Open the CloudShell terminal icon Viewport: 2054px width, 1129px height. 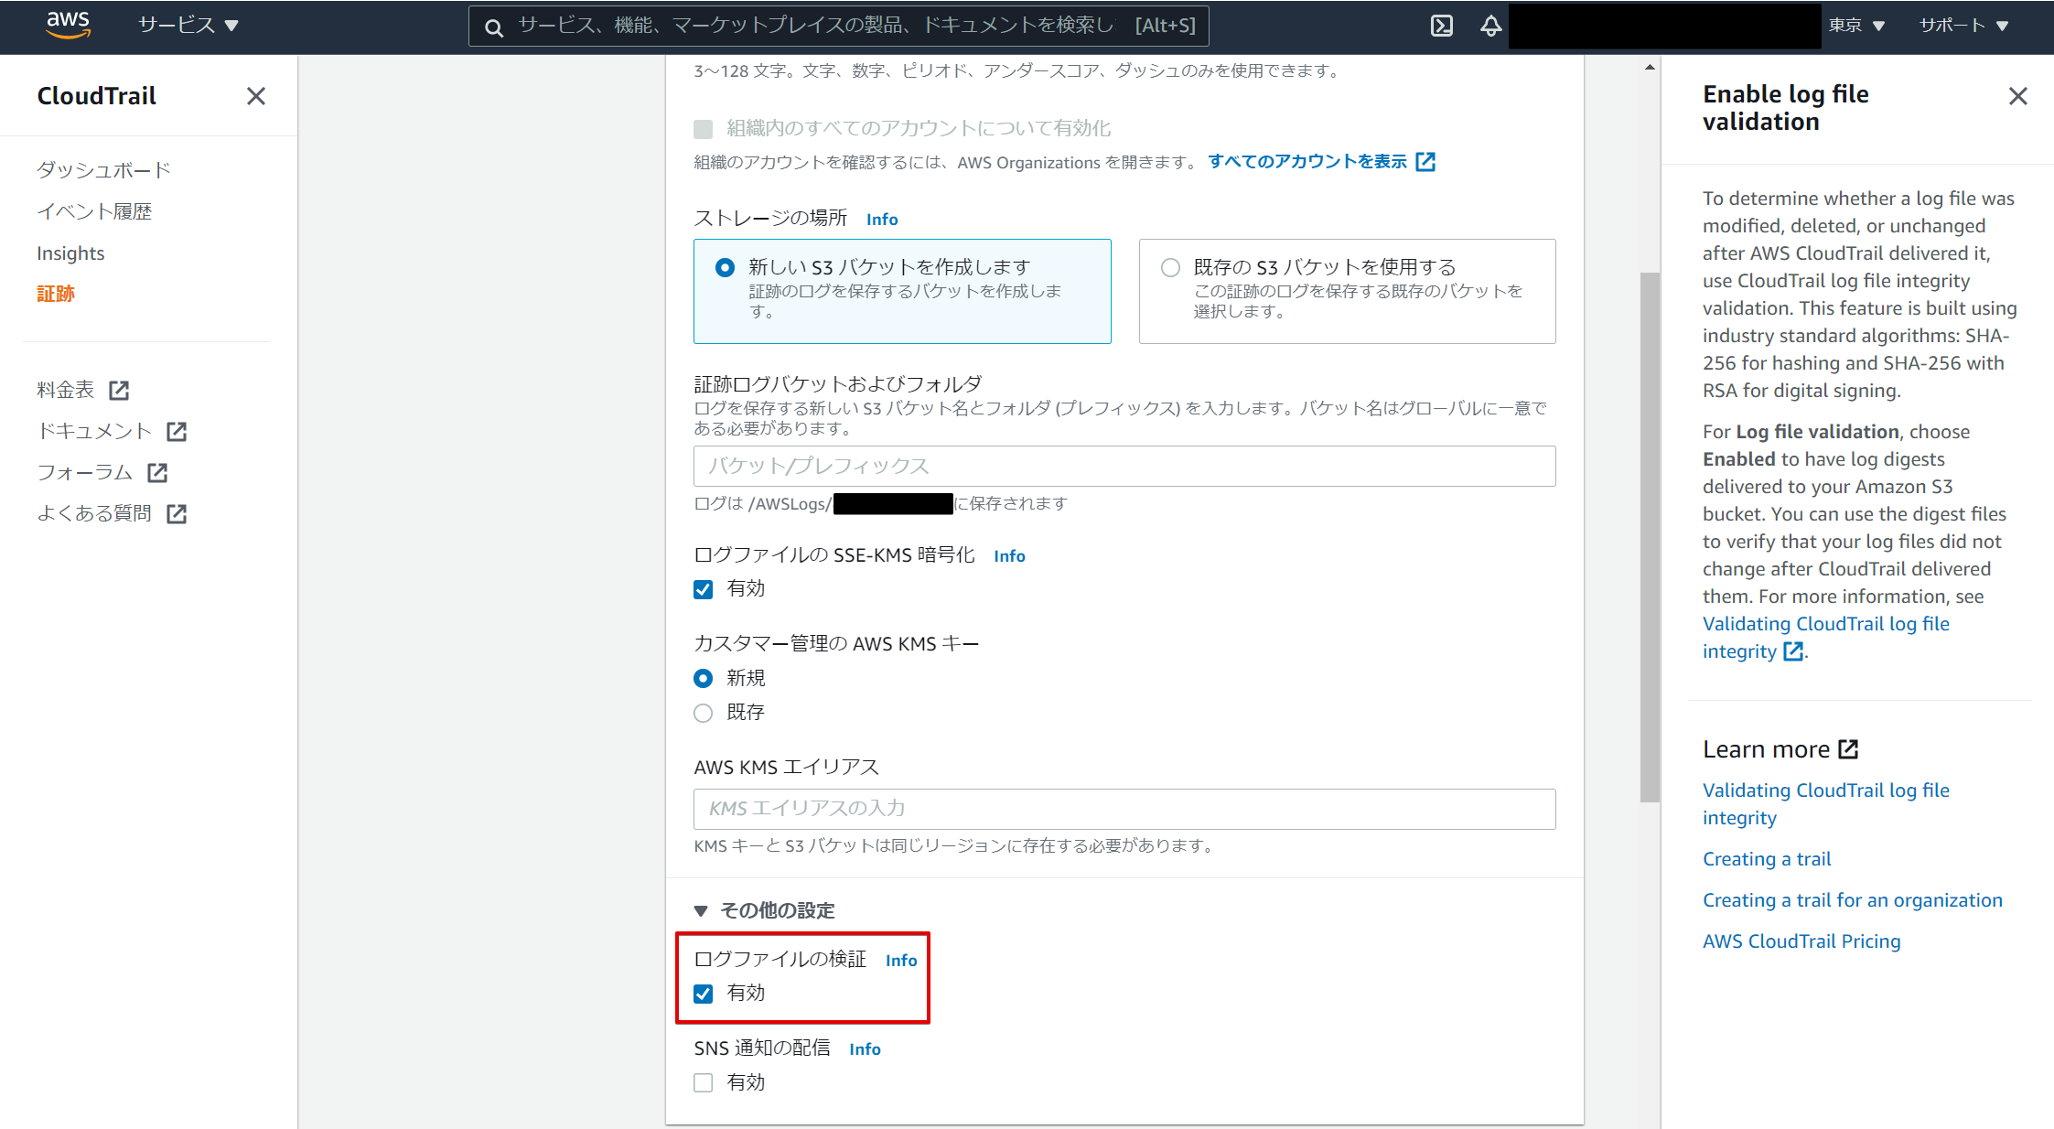[x=1442, y=26]
